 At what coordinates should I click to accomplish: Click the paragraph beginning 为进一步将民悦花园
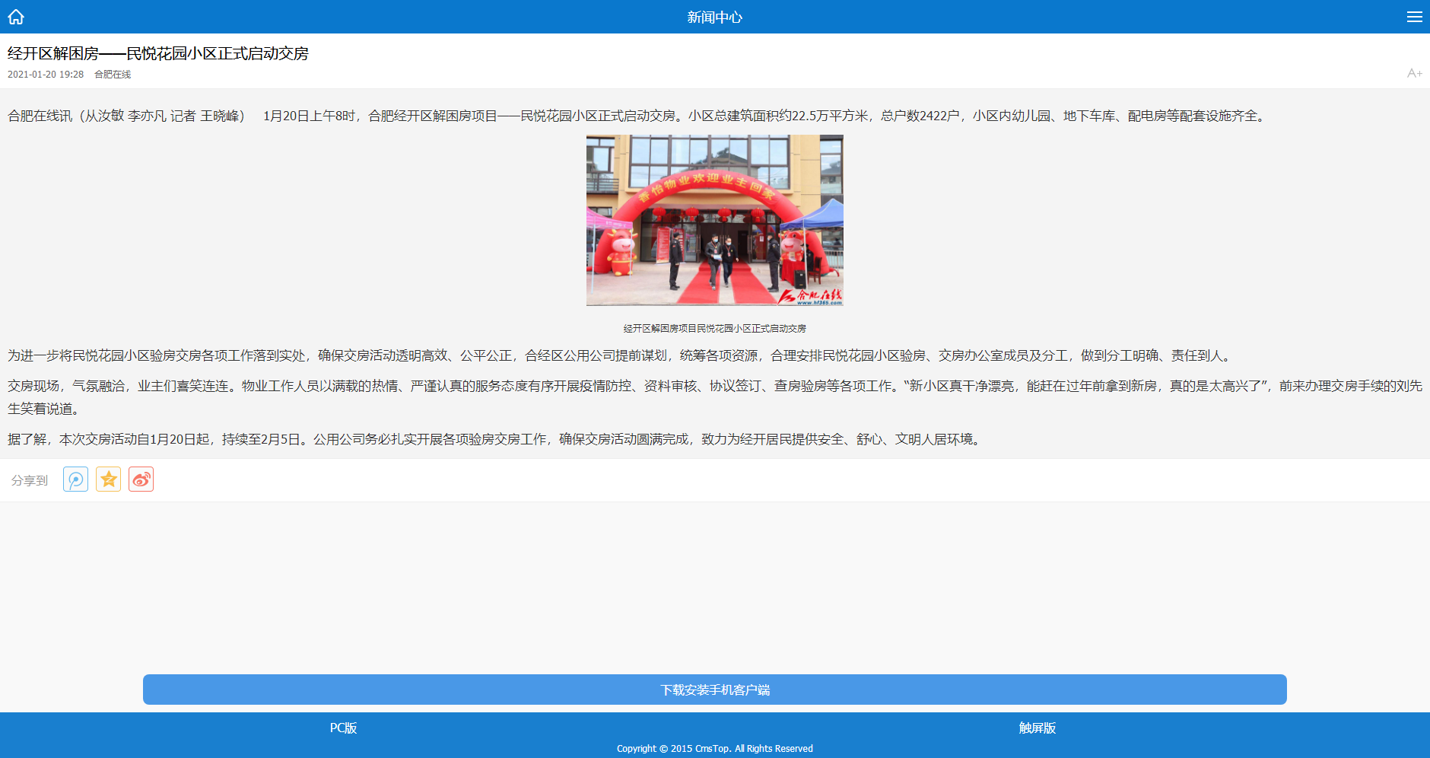pos(620,355)
